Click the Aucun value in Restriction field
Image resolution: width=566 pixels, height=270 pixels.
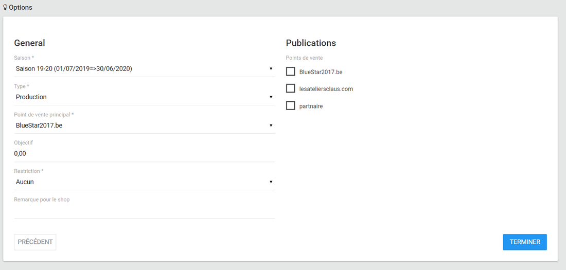pos(25,182)
